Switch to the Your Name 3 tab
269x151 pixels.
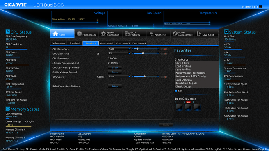point(123,43)
